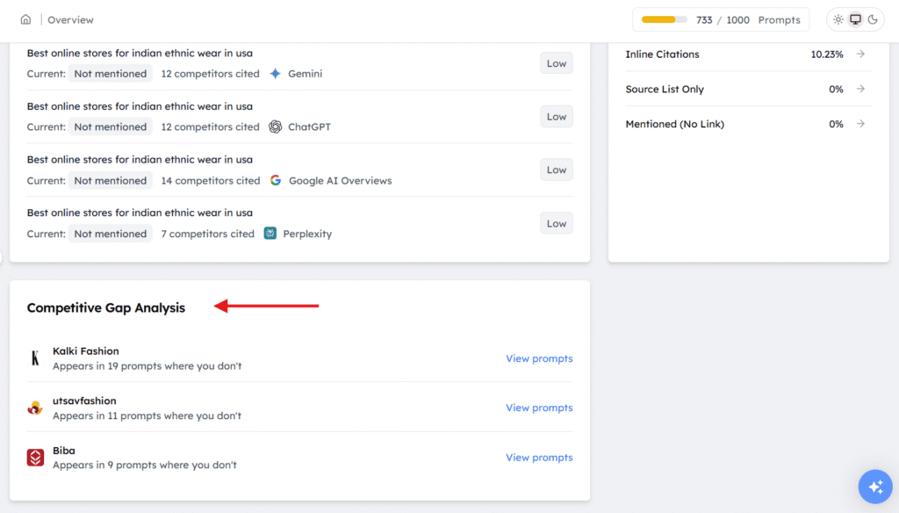Open the AI assistant sparkle button

[875, 487]
